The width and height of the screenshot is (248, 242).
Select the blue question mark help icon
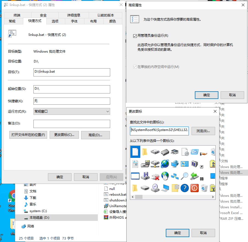tap(185, 188)
